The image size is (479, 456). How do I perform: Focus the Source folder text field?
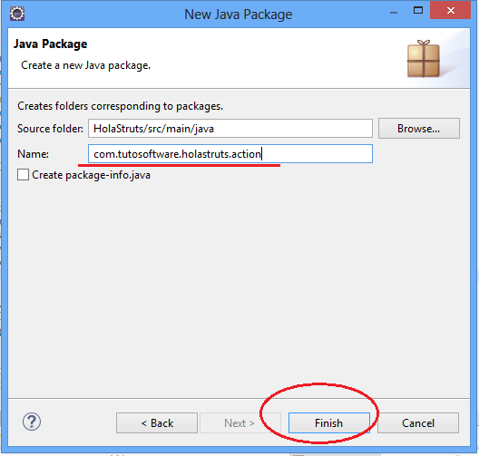click(x=230, y=129)
